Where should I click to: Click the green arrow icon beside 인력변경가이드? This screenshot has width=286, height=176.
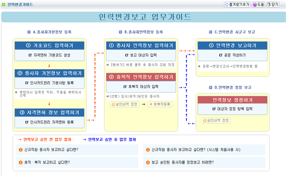[4, 5]
